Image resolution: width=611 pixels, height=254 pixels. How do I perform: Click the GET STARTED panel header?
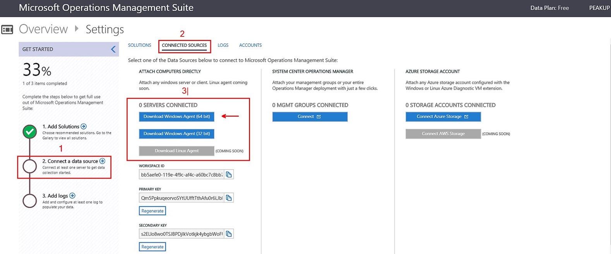point(69,49)
